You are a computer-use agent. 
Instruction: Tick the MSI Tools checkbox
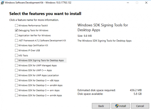tap(17, 55)
